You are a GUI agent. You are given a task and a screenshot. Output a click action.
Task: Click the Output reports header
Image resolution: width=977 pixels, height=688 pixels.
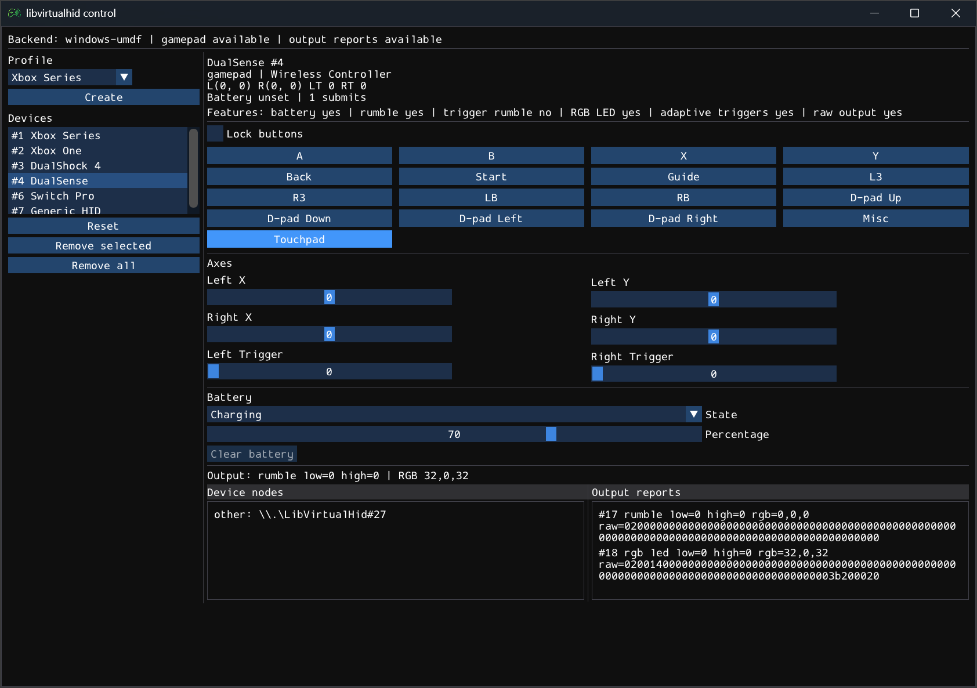tap(779, 492)
